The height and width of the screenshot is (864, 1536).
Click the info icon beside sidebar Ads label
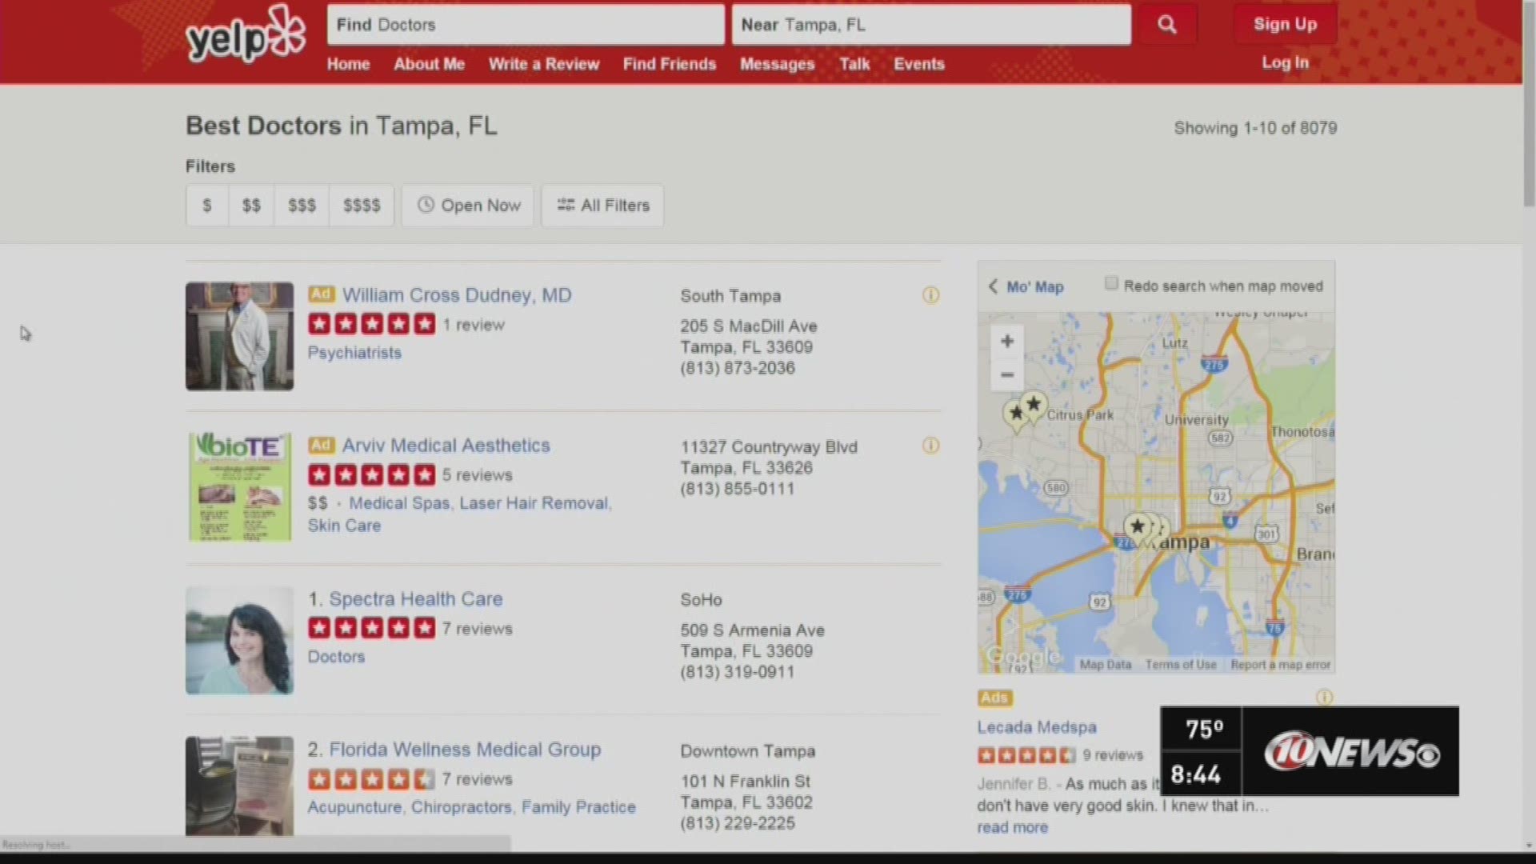1324,698
